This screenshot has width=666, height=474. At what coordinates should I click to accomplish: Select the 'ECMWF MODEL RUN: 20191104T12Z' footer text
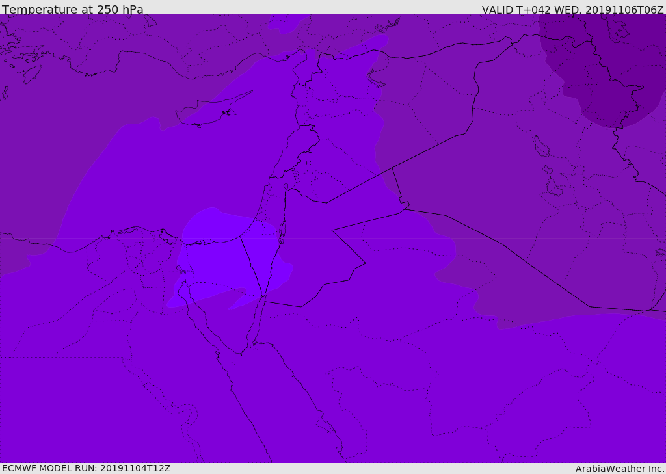click(x=87, y=468)
